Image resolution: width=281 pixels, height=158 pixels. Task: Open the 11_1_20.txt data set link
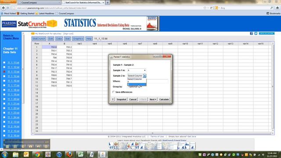pyautogui.click(x=14, y=99)
